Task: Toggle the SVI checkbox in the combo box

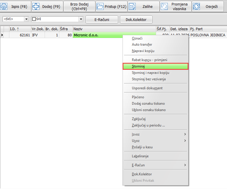Action: coord(34,19)
